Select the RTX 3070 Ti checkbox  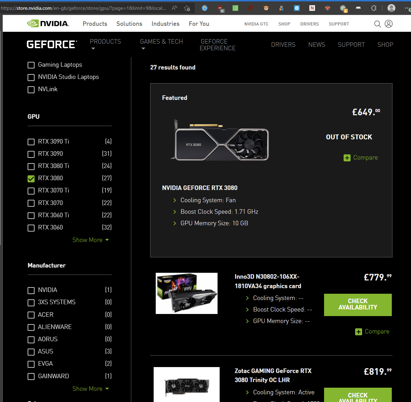point(31,191)
